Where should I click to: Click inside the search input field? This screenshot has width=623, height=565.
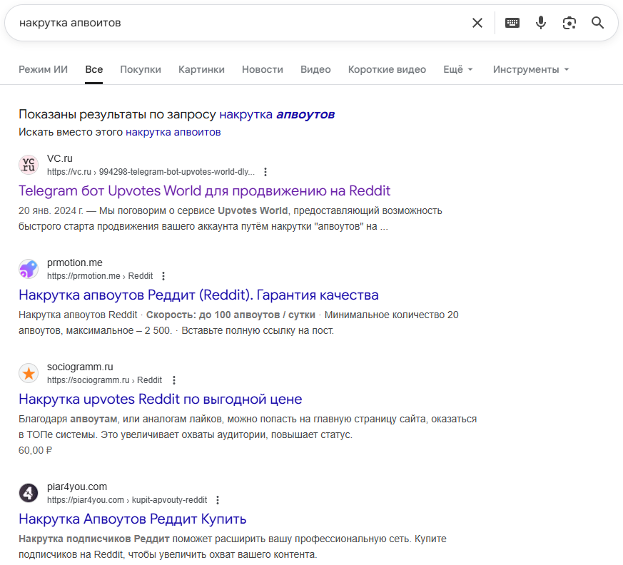pyautogui.click(x=214, y=22)
